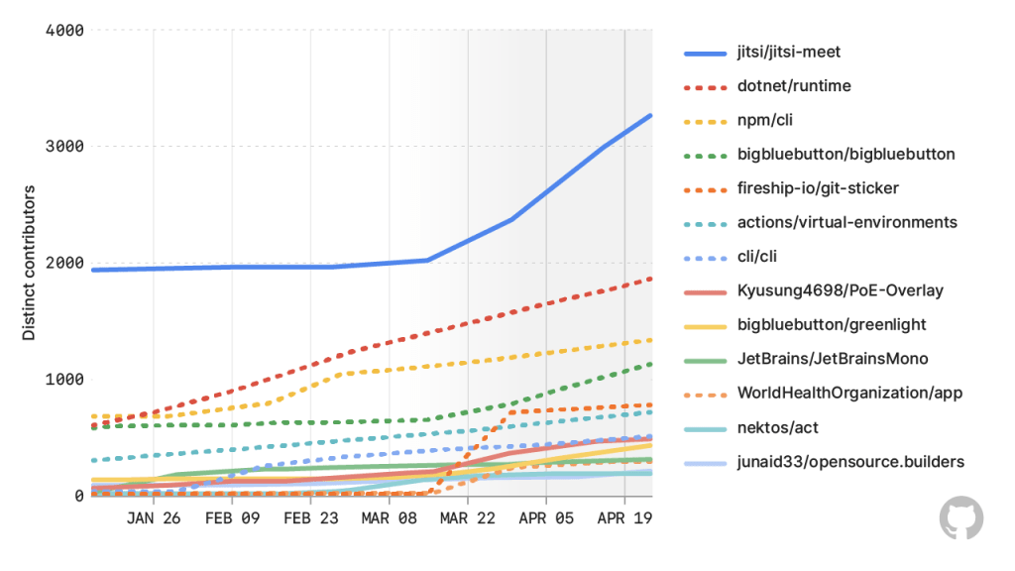Image resolution: width=1015 pixels, height=571 pixels.
Task: Click the jitsi/jitsi-meet legend color line
Action: 706,54
